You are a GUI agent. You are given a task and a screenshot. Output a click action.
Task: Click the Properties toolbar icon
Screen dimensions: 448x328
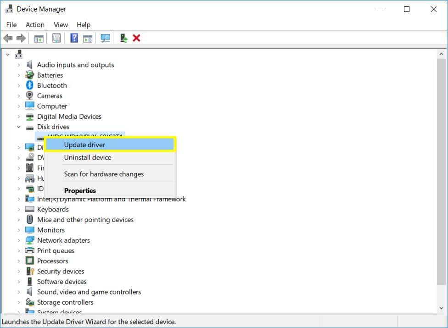pyautogui.click(x=56, y=38)
